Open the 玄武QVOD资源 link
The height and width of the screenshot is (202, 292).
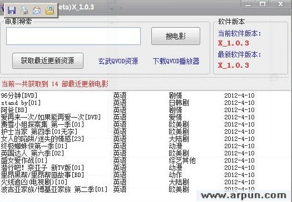118,61
